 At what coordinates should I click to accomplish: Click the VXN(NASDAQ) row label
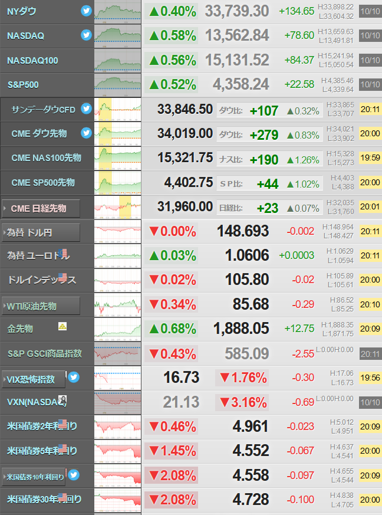click(x=37, y=402)
